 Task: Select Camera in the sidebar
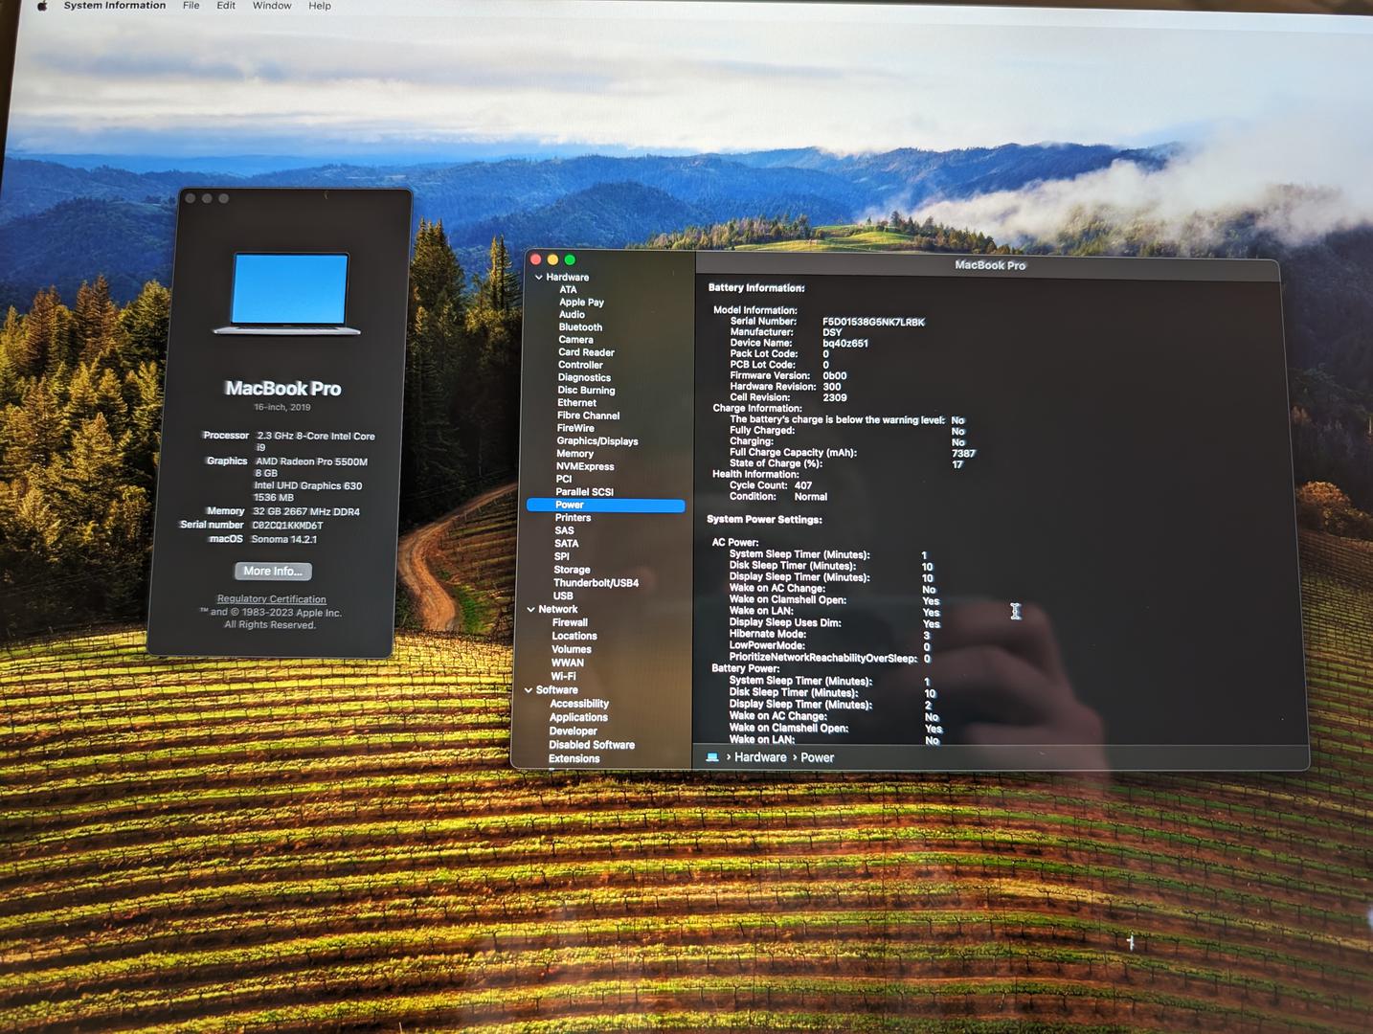(x=575, y=340)
